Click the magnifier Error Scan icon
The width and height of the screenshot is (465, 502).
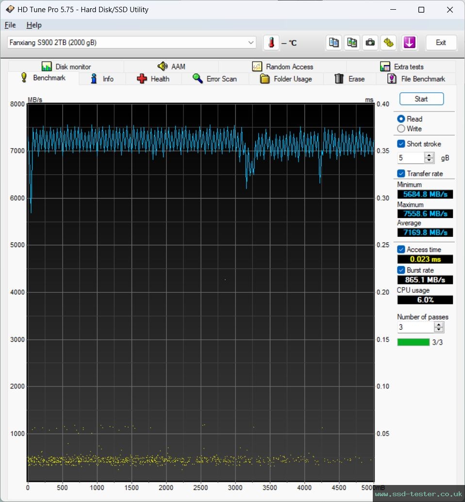pyautogui.click(x=198, y=79)
